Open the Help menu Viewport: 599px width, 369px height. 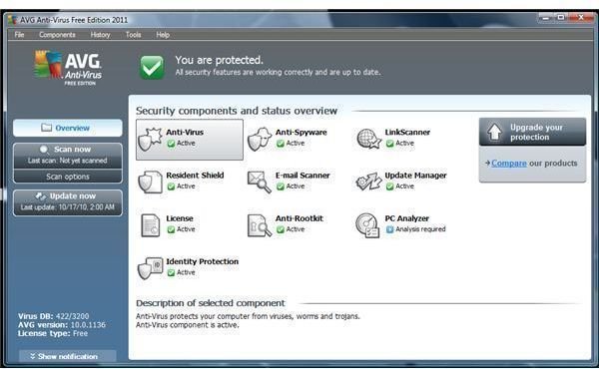163,35
